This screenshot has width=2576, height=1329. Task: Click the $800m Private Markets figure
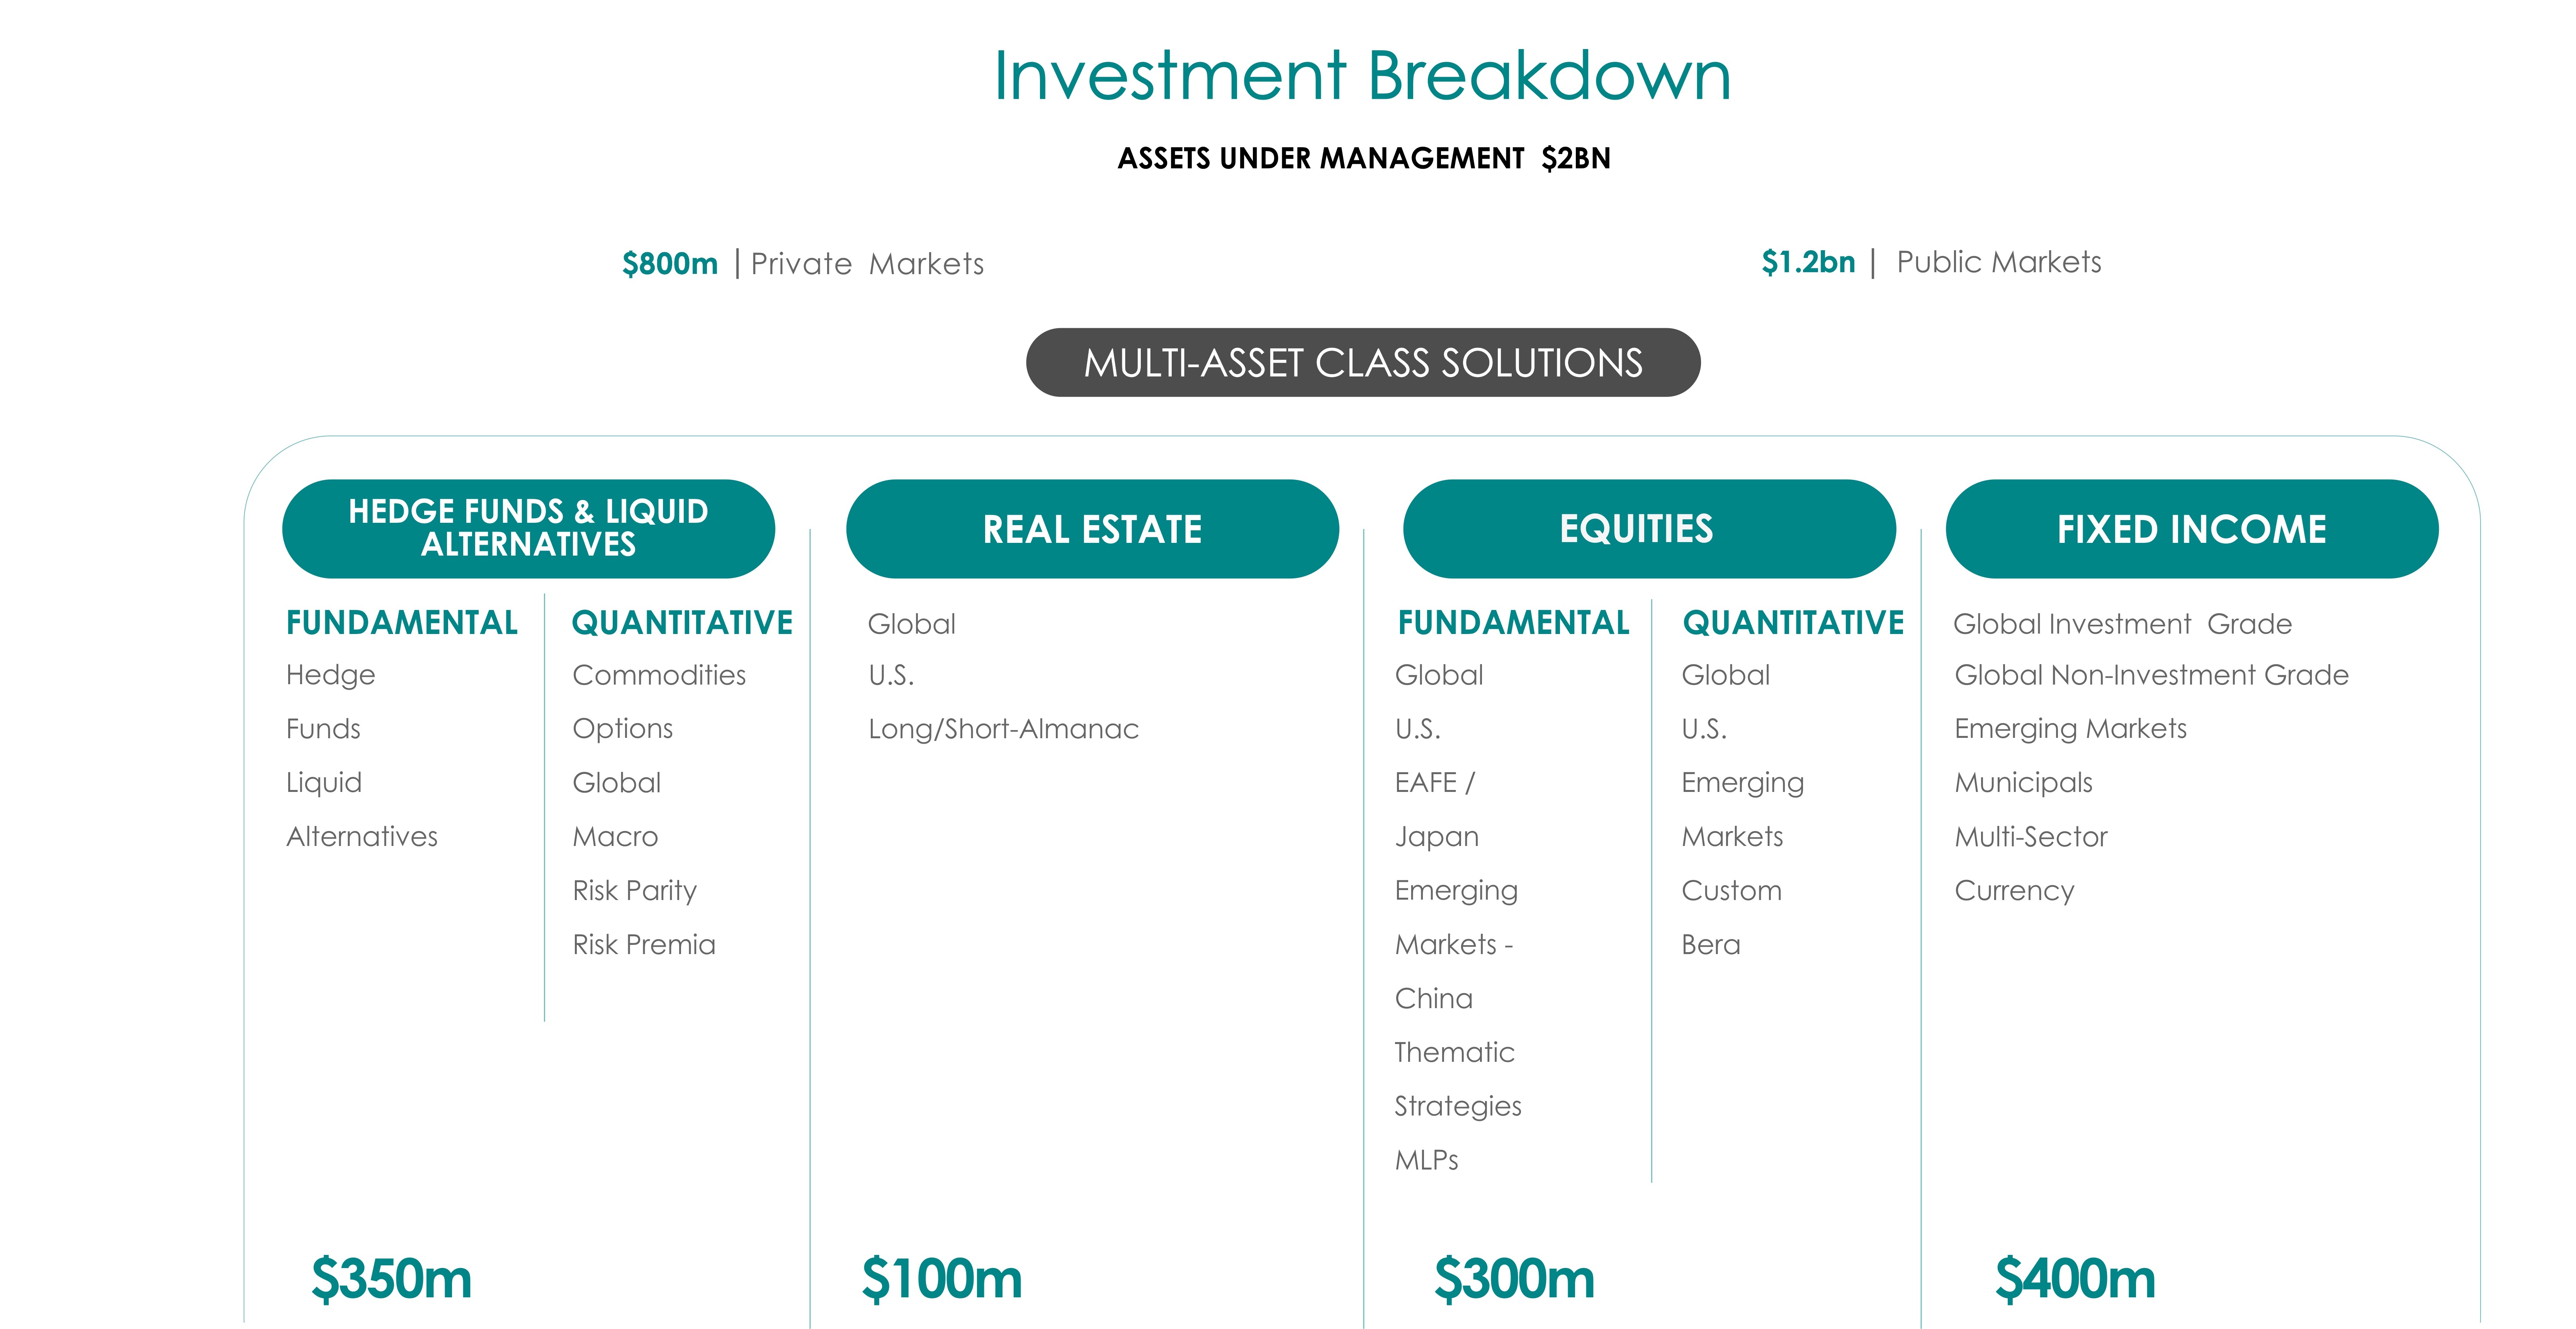point(670,264)
